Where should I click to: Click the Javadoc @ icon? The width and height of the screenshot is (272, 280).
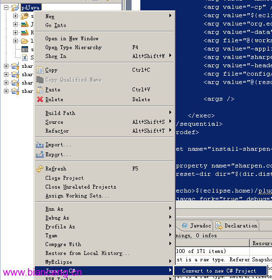tap(185, 225)
